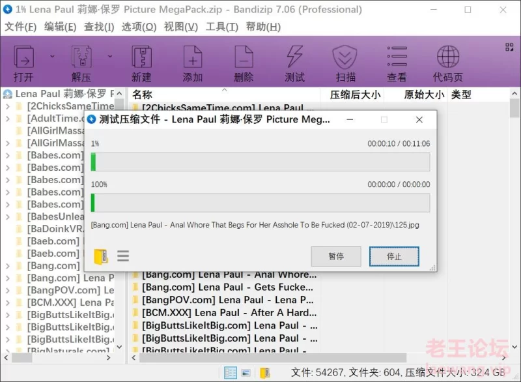The height and width of the screenshot is (382, 521).
Task: Expand the [2ChicksSameTime tree folder
Action: pos(8,106)
